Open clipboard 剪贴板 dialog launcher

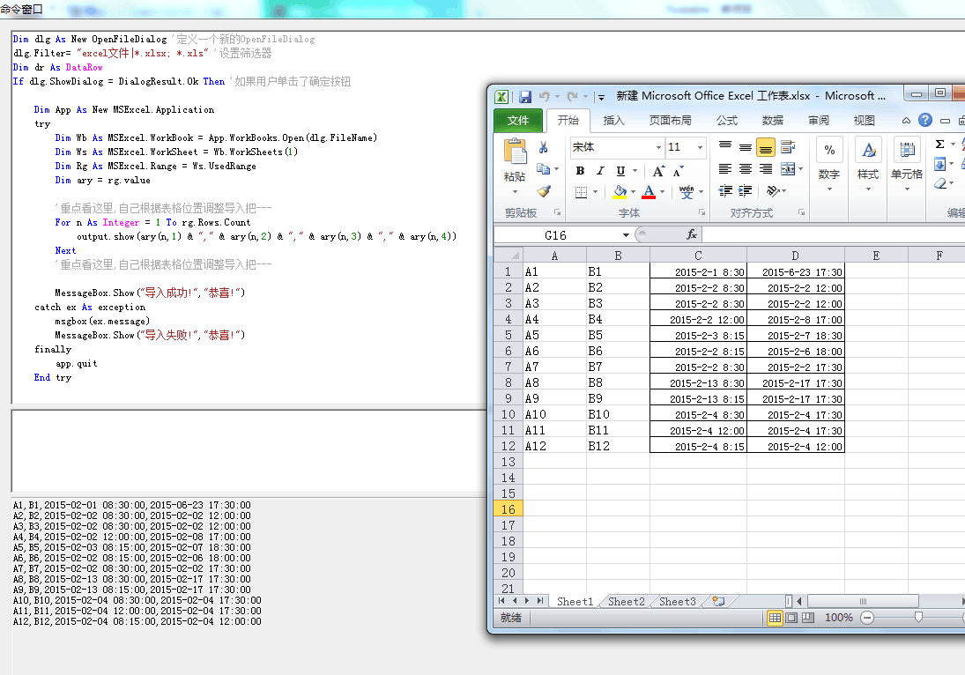[x=558, y=212]
